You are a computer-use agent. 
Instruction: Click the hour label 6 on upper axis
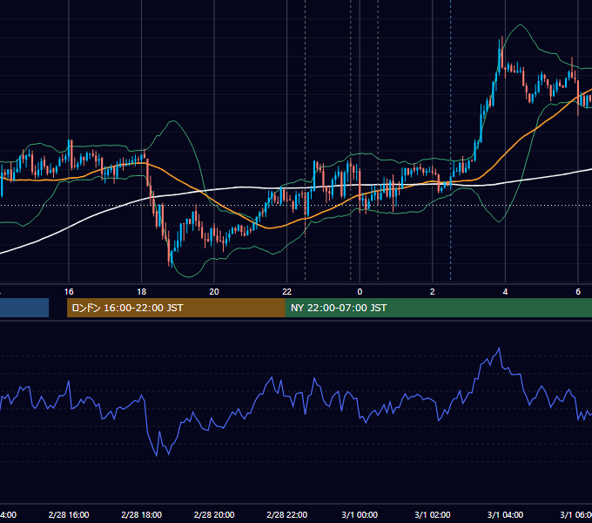[578, 292]
